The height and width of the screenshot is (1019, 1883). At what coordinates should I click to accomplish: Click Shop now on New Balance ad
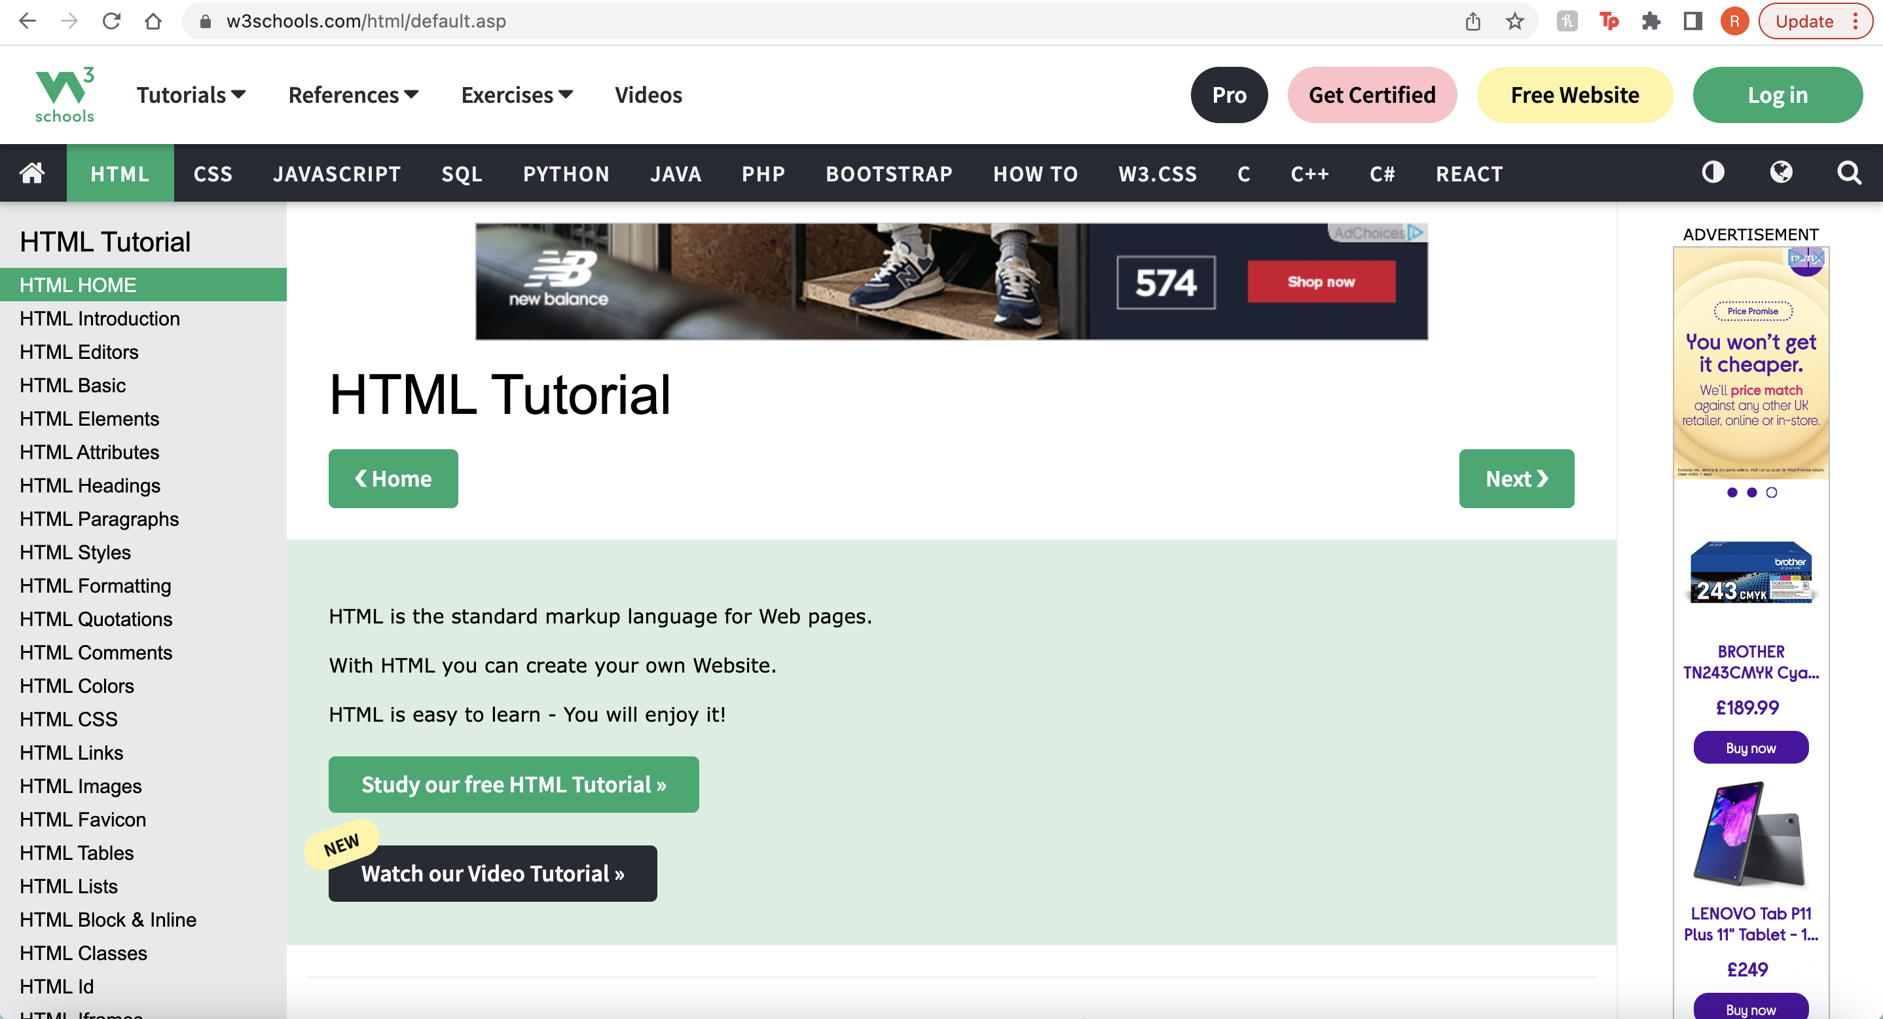1322,282
